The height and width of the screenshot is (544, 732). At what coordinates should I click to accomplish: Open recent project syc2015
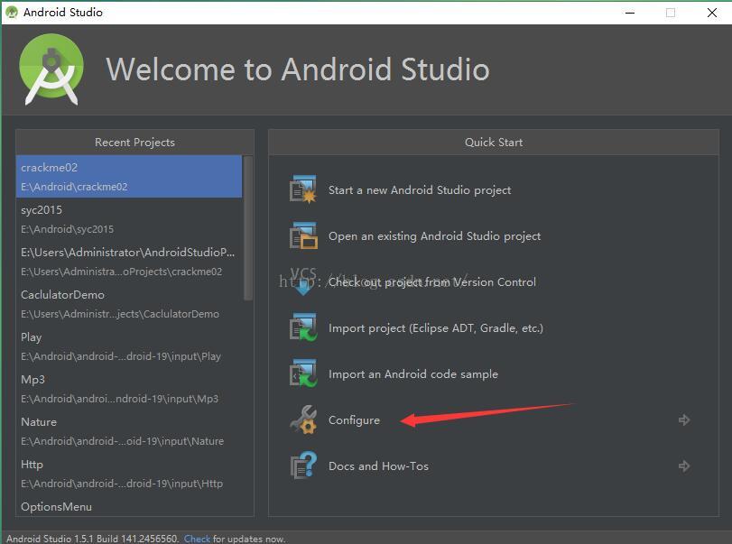click(129, 219)
